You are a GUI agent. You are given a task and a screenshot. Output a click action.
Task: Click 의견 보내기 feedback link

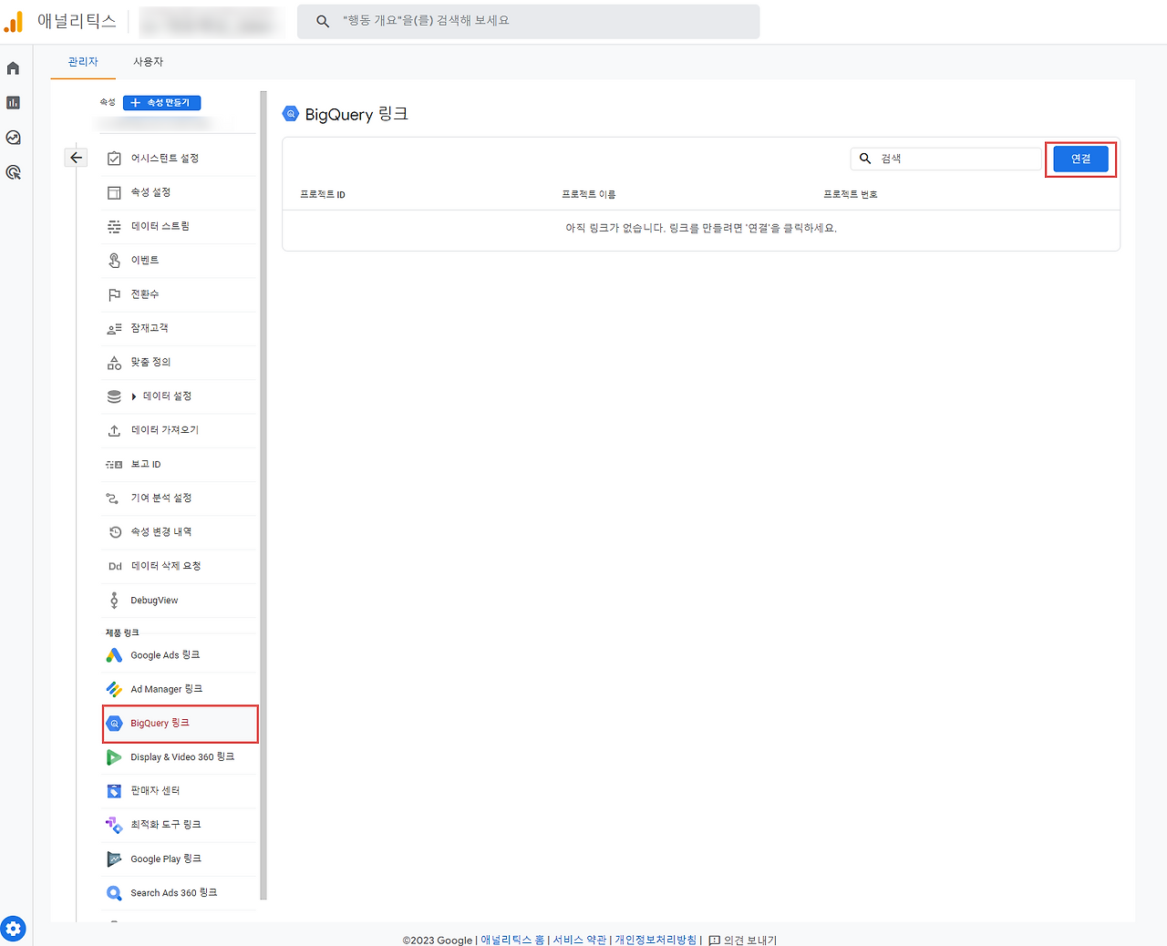click(x=742, y=940)
